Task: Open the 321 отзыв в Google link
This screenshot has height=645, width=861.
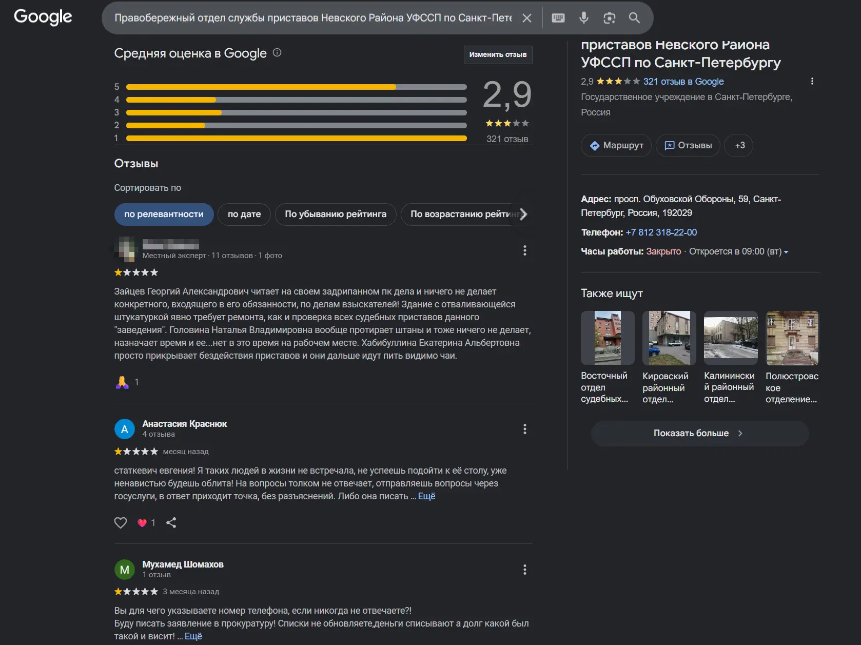Action: pyautogui.click(x=683, y=82)
